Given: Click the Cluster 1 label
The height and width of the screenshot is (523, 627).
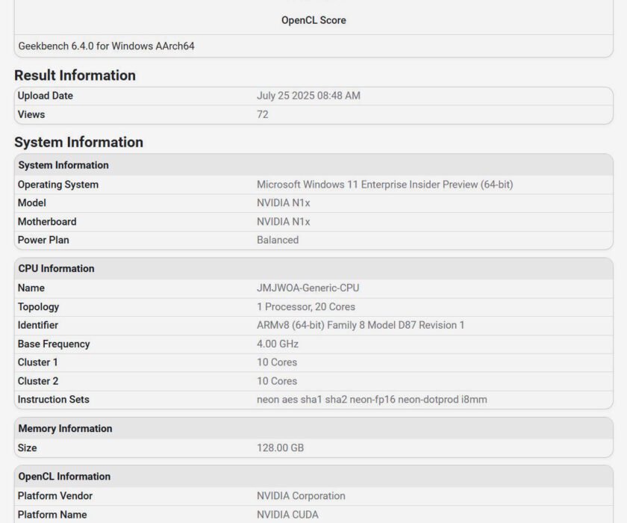Looking at the screenshot, I should click(x=37, y=362).
